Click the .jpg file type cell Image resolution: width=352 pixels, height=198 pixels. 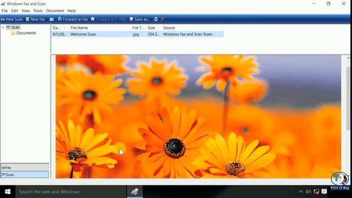pos(136,34)
